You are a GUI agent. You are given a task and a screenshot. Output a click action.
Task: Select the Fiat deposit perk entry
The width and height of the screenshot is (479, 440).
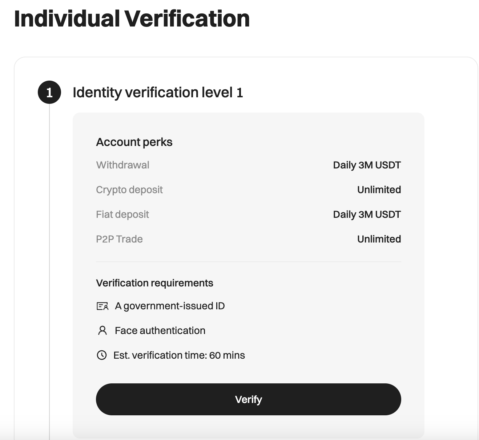click(x=122, y=214)
